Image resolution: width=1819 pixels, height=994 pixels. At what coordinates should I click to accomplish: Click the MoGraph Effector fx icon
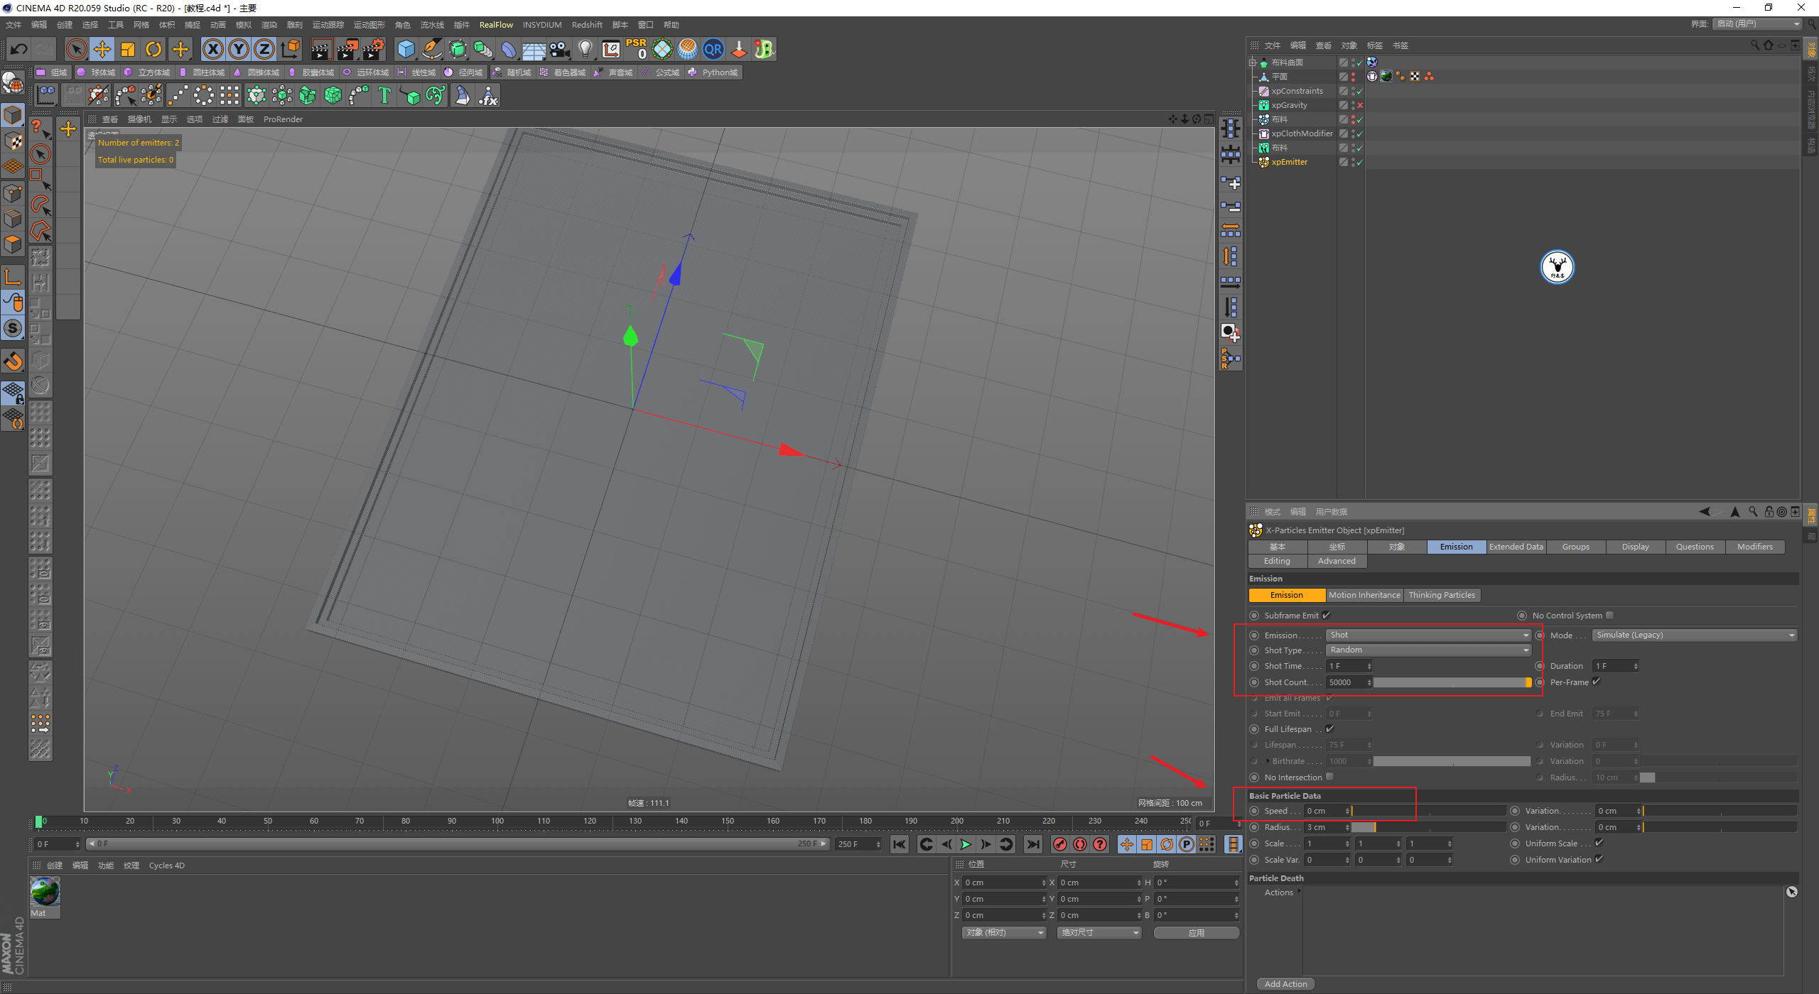click(488, 95)
